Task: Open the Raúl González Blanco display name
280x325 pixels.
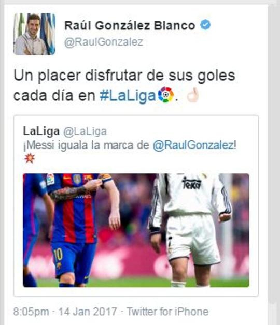Action: (x=130, y=26)
